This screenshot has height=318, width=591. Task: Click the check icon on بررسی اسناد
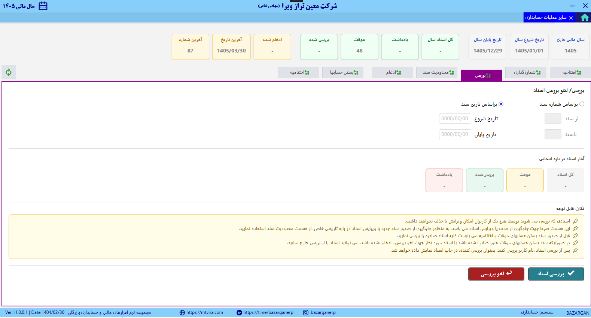(x=571, y=273)
